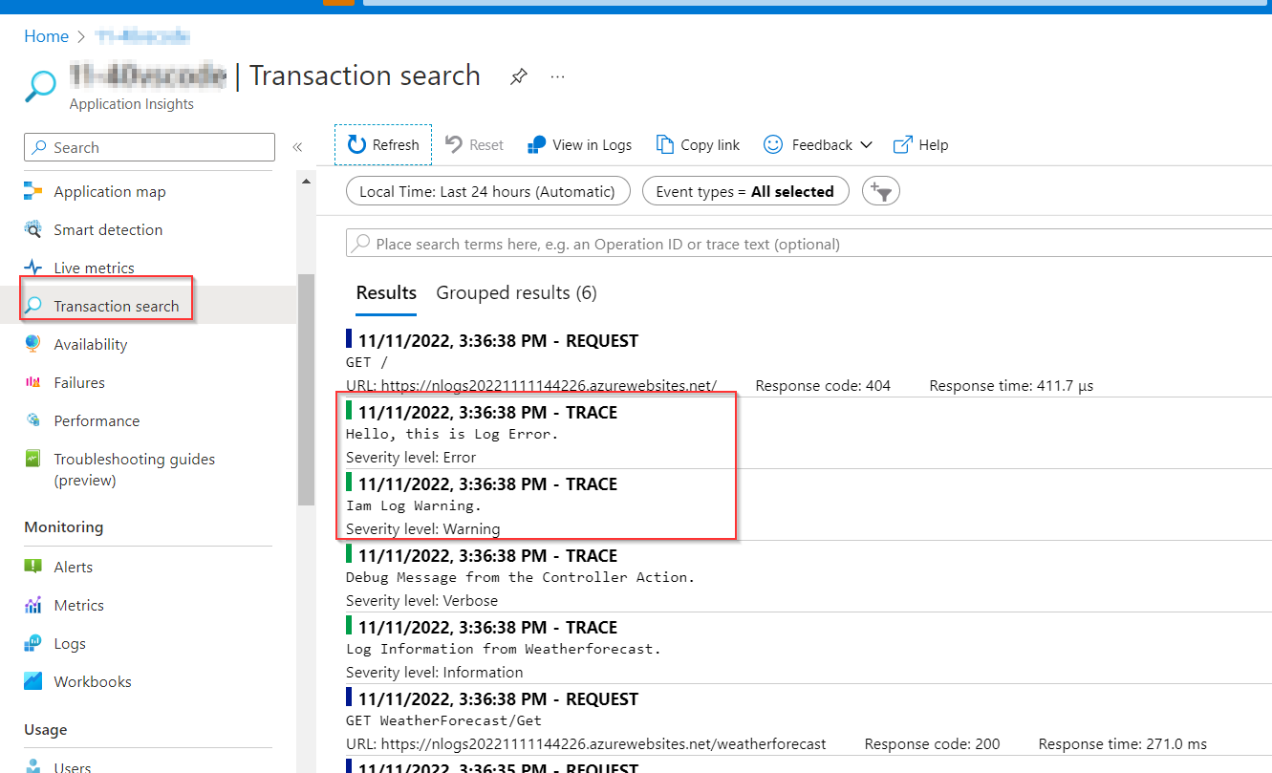Click the Workbooks icon
The height and width of the screenshot is (773, 1272).
[33, 681]
